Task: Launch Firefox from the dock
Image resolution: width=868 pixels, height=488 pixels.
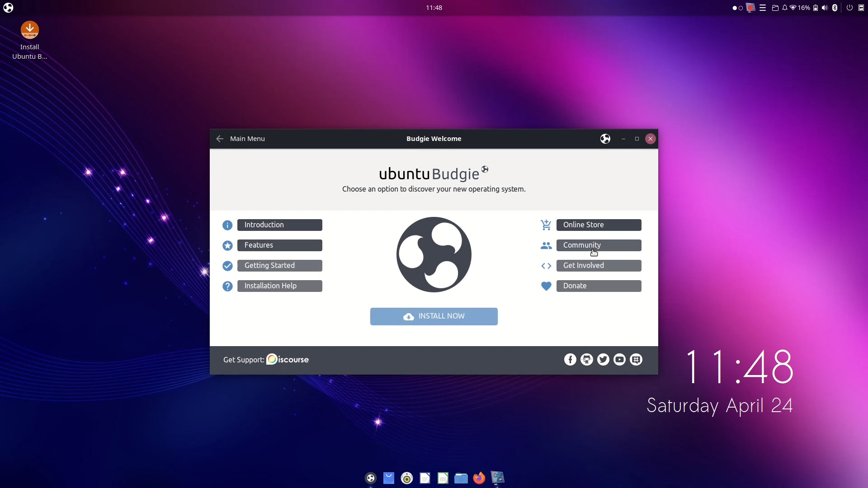Action: click(479, 478)
